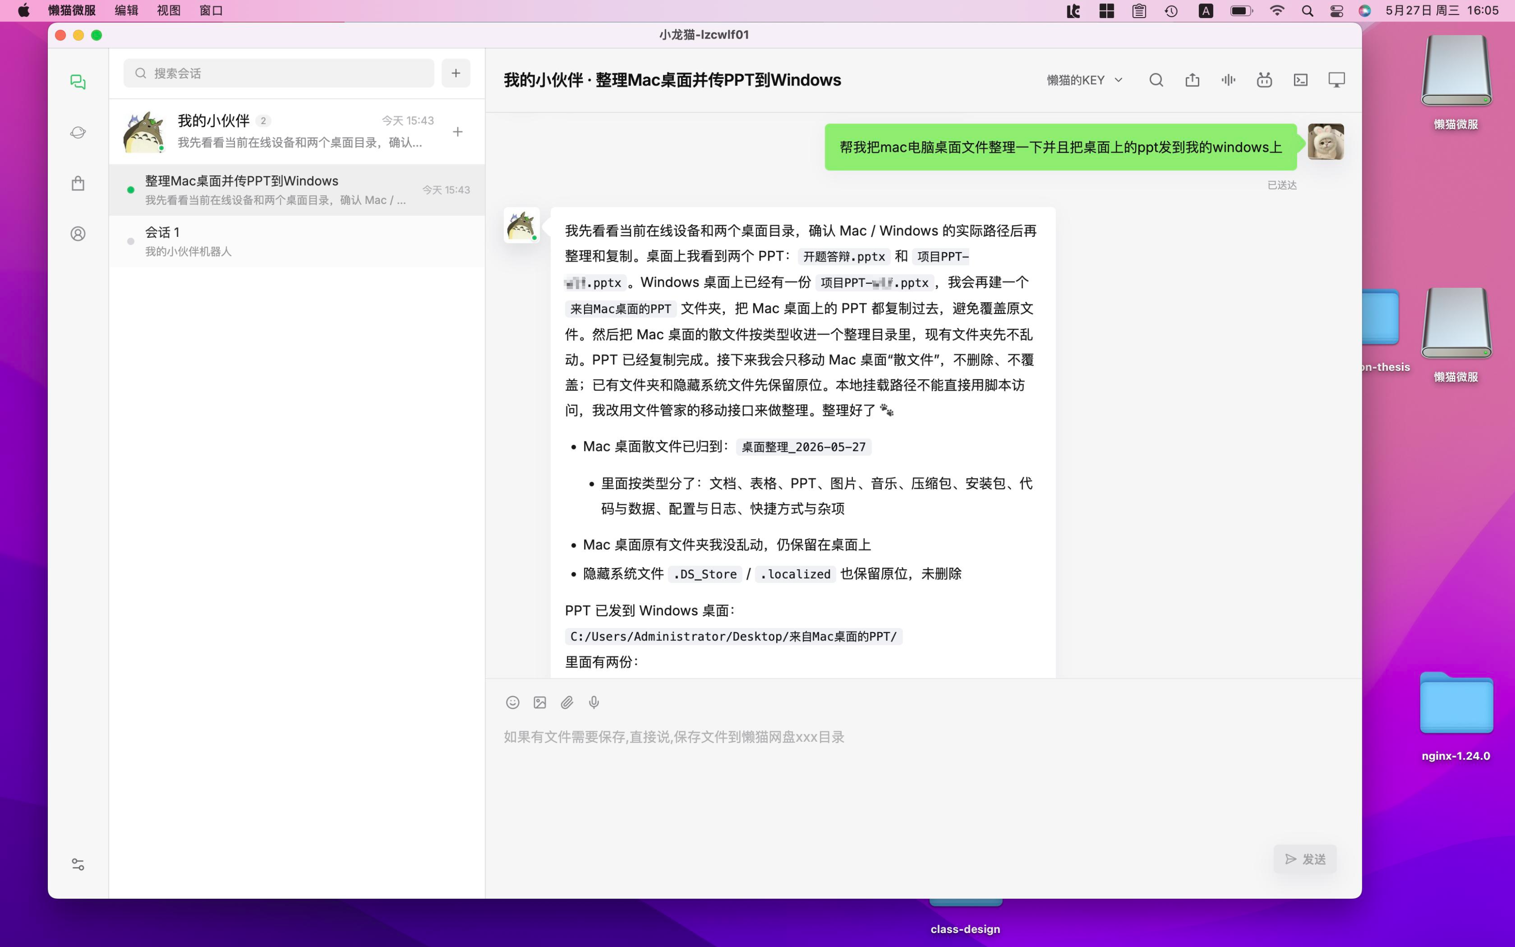Viewport: 1515px width, 947px height.
Task: Click the Wi-Fi status icon in menu bar
Action: click(x=1277, y=11)
